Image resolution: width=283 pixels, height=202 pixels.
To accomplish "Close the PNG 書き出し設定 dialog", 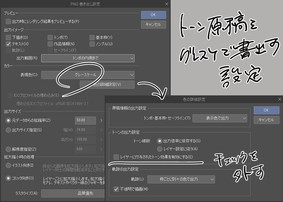I will tap(166, 4).
